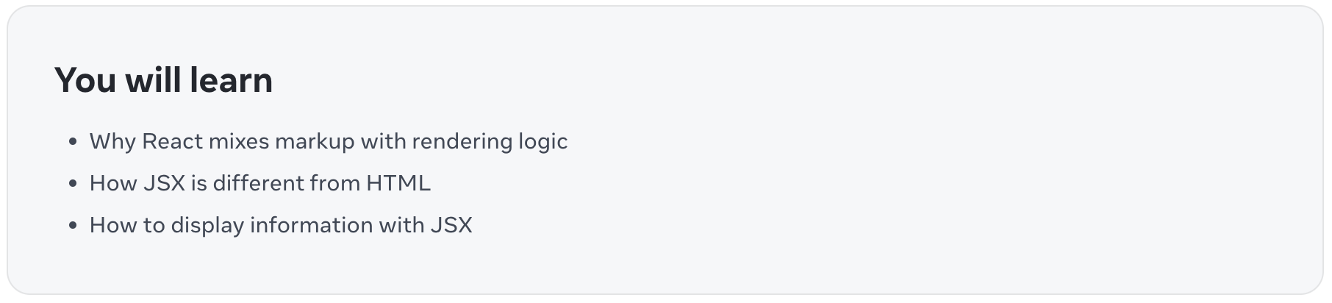Click the bullet before "How to display information"
1332x303 pixels.
point(73,225)
